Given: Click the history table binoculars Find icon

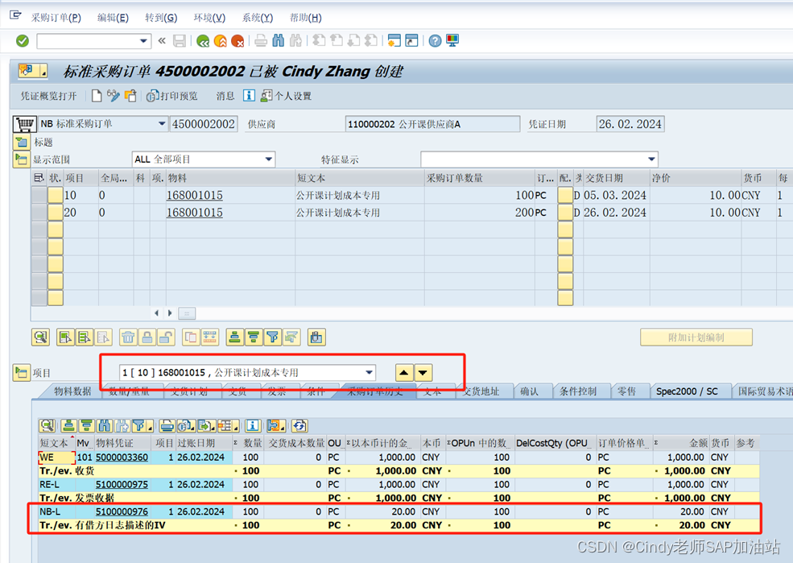Looking at the screenshot, I should pos(105,426).
